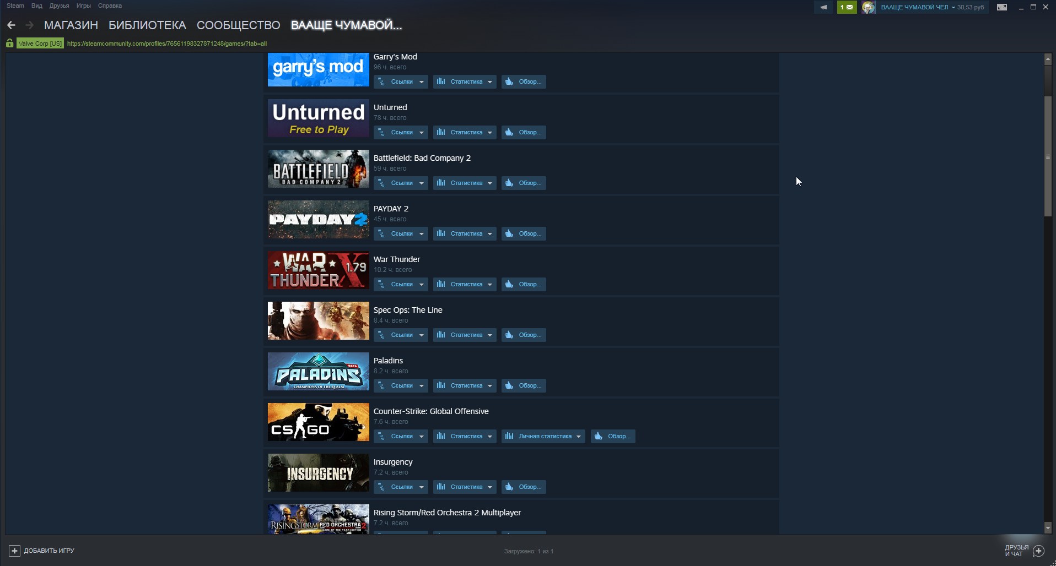Expand the Статистика dropdown for Spec Ops: The Line
This screenshot has width=1056, height=566.
[465, 335]
